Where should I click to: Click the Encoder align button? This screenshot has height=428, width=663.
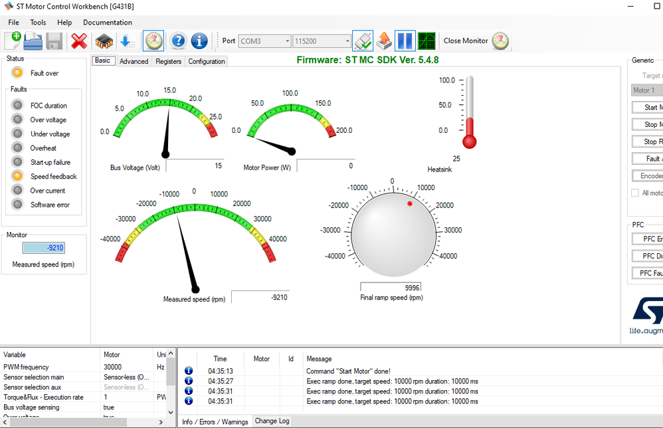647,175
